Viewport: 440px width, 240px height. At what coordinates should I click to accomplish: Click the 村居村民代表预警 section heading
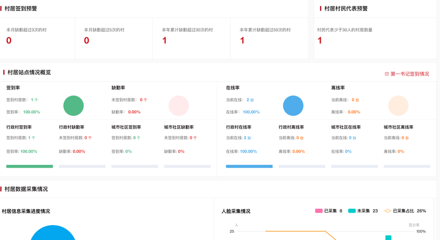346,9
